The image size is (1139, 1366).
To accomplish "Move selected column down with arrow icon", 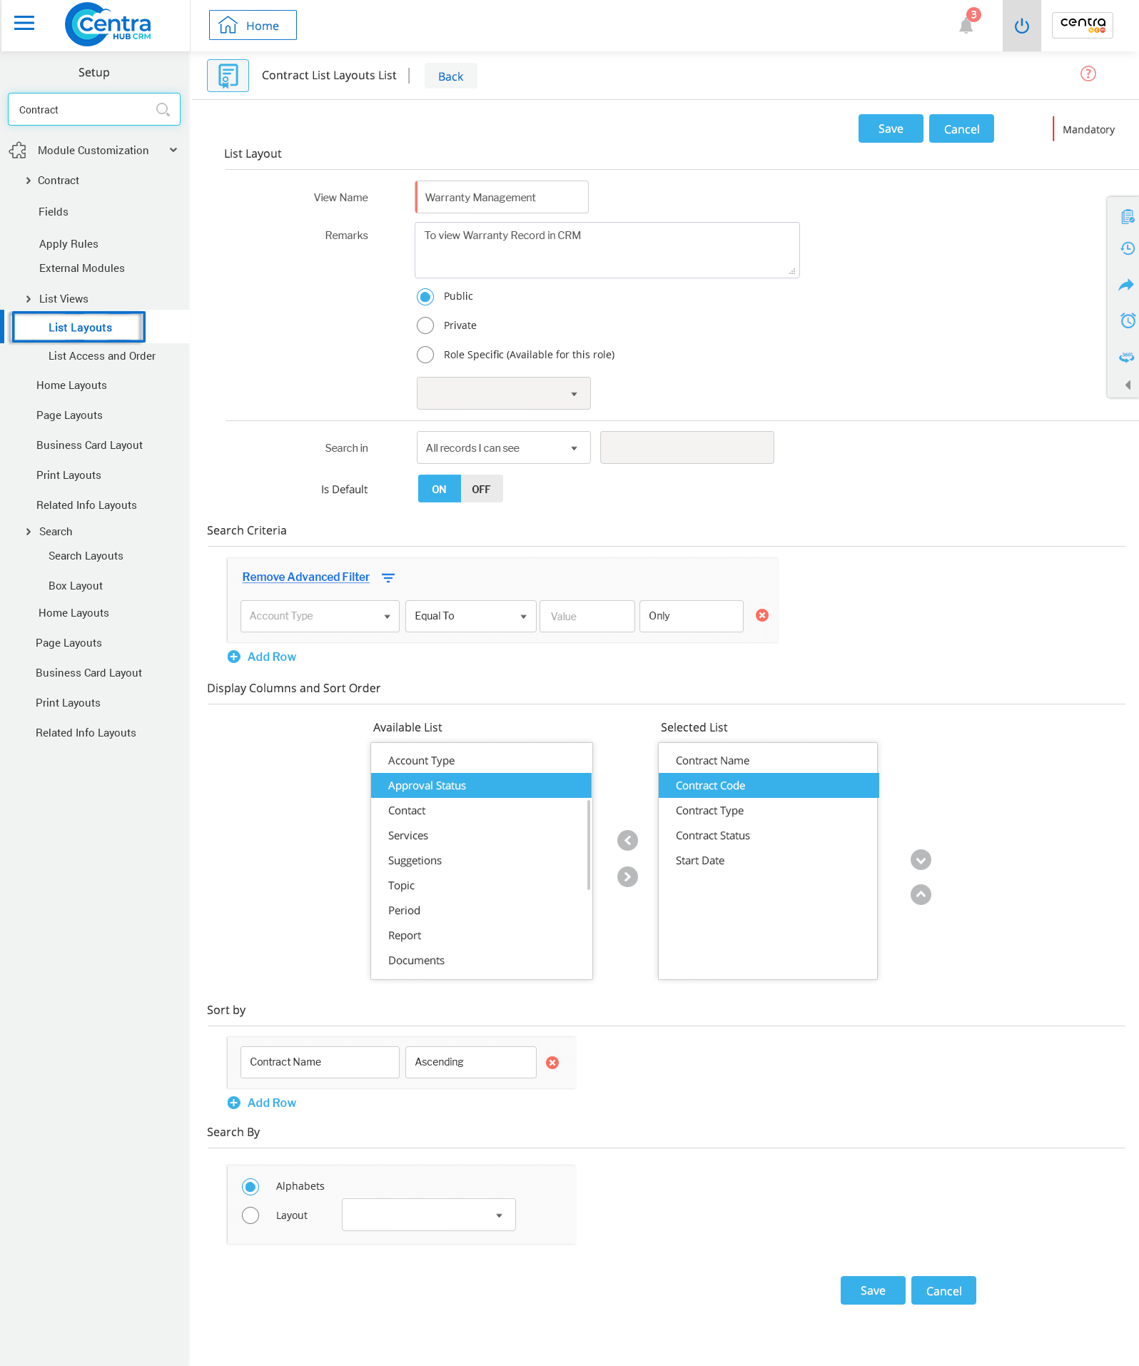I will click(x=921, y=860).
